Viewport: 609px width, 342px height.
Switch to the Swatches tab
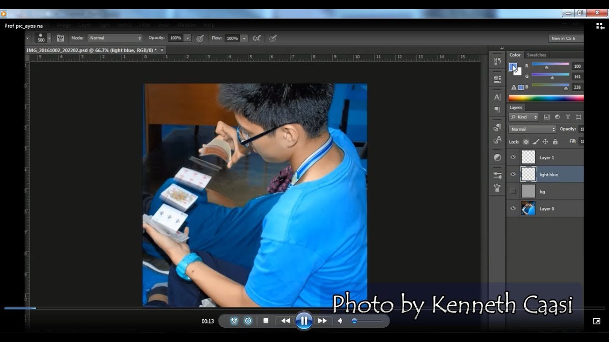[x=536, y=55]
